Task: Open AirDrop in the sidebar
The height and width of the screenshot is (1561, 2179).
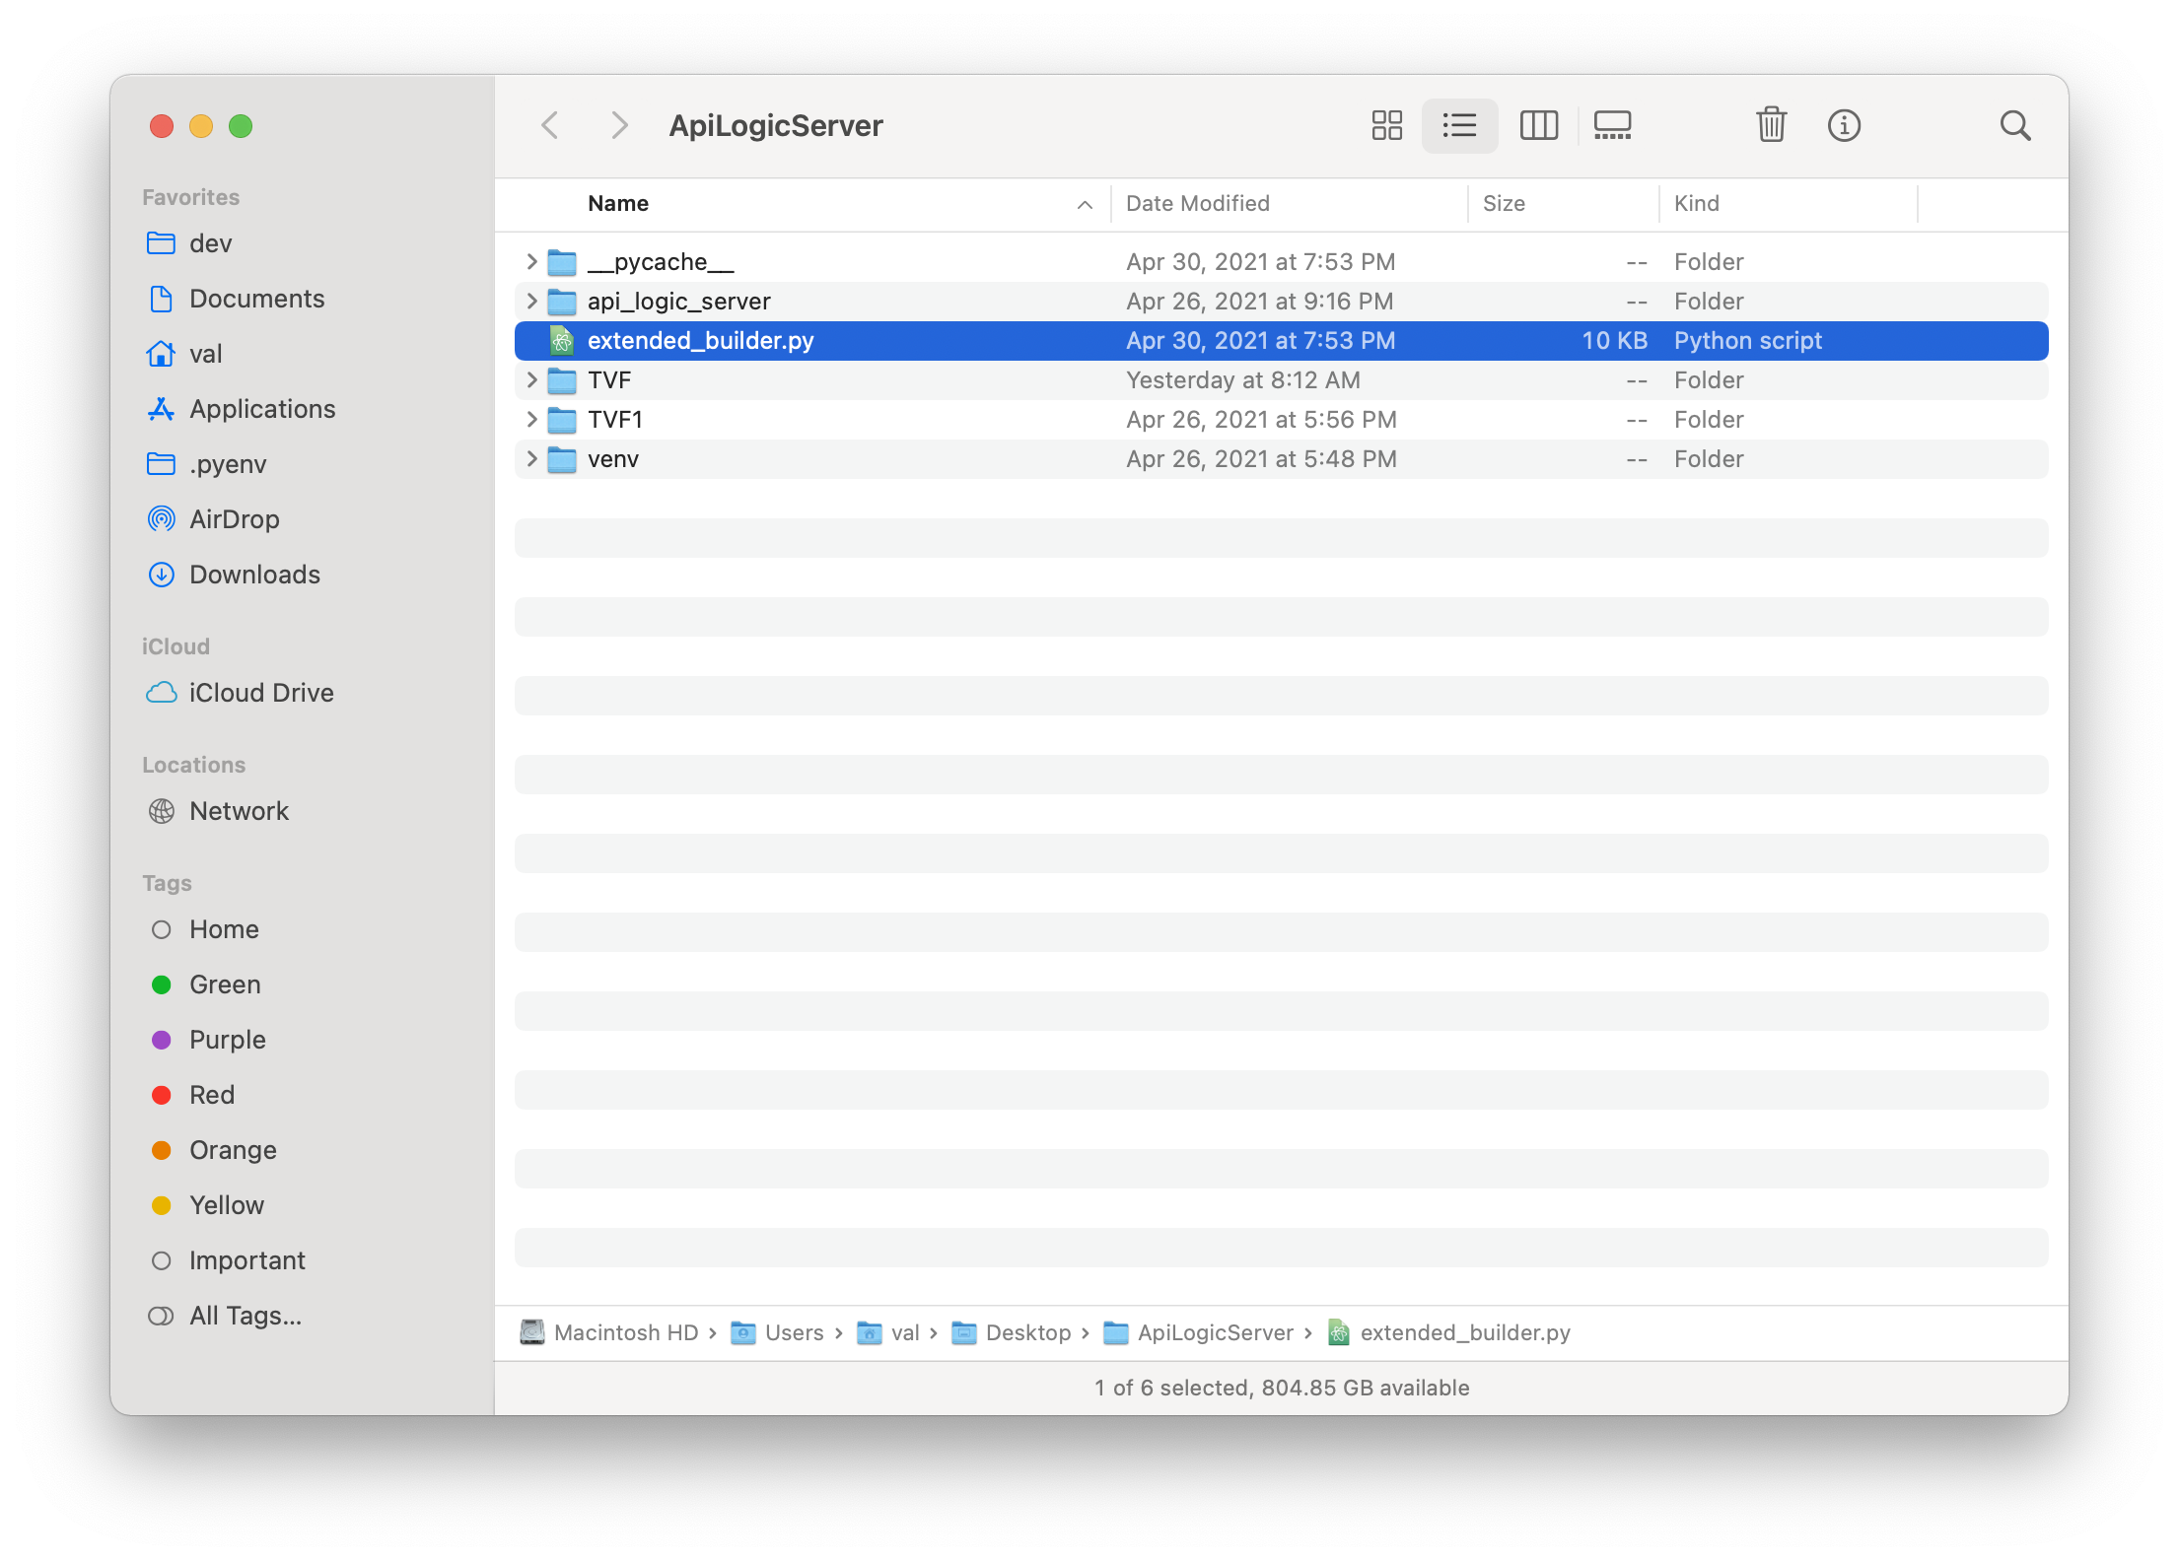Action: (234, 519)
